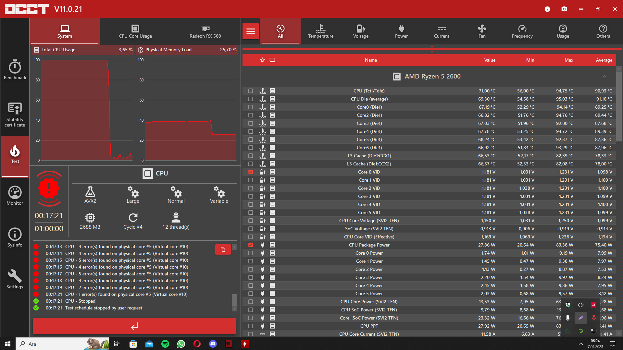Open the Windows Start menu
The image size is (623, 350).
(x=8, y=344)
